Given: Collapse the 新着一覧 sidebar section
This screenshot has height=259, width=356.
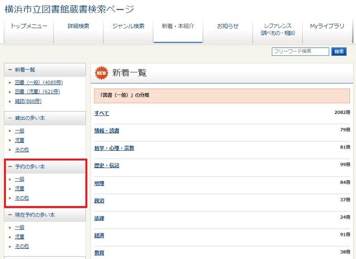Looking at the screenshot, I should click(x=11, y=70).
